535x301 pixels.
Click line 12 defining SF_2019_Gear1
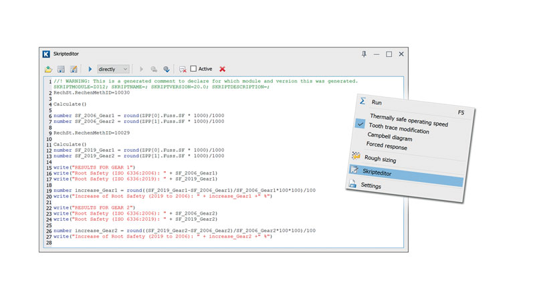pos(139,150)
